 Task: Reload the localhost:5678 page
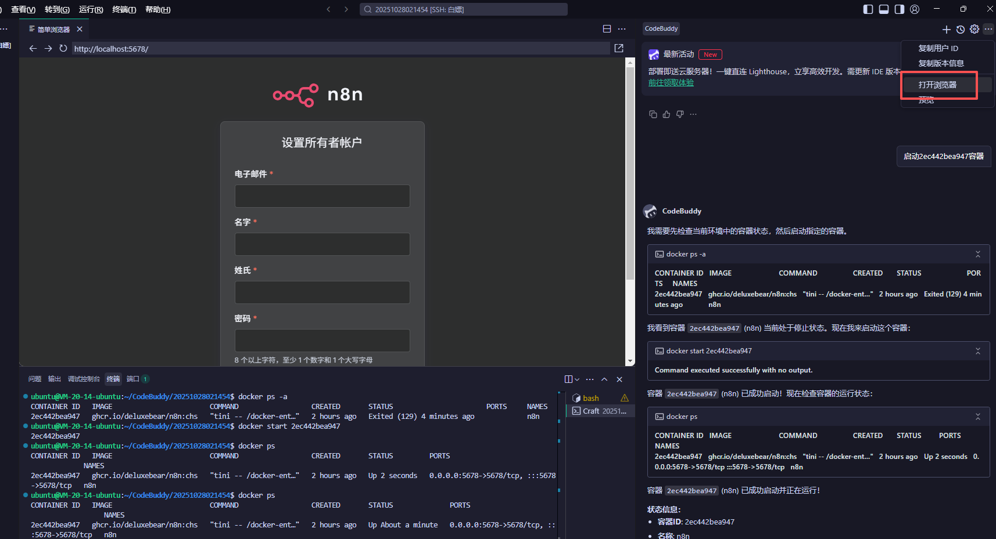(x=63, y=49)
